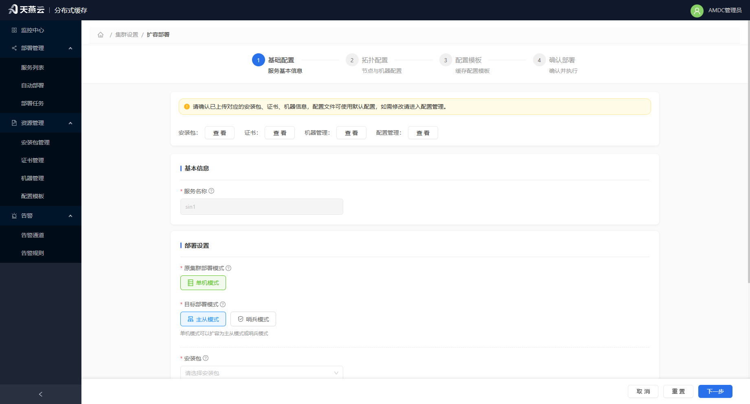Click the 资源管理 document icon

click(x=14, y=123)
